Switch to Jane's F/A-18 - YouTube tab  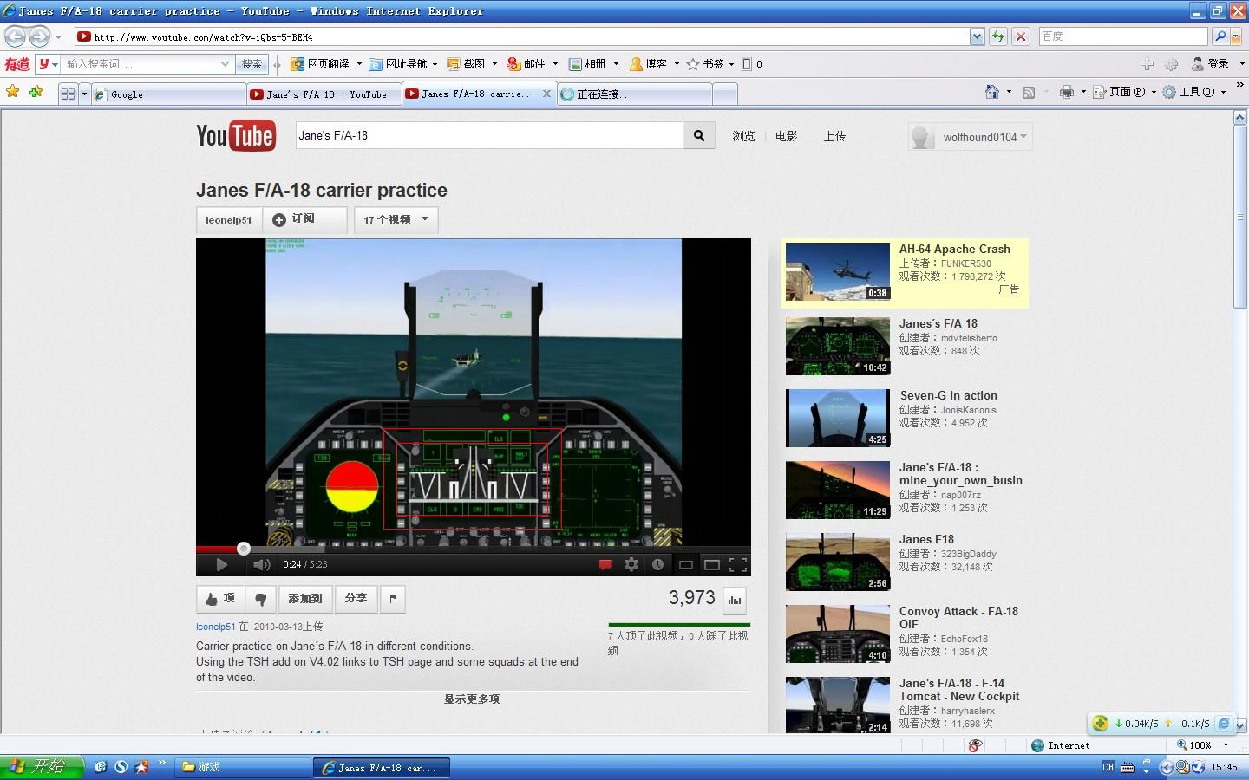click(x=324, y=94)
